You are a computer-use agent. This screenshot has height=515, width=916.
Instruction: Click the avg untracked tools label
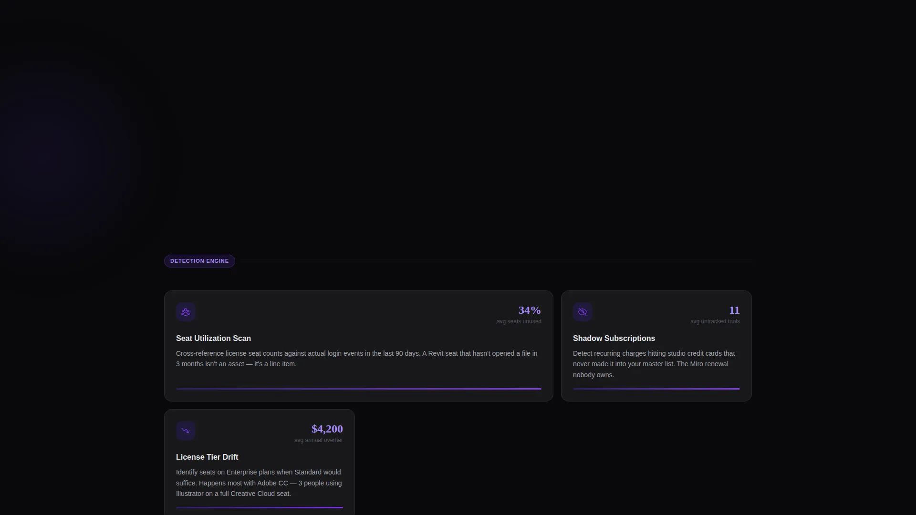coord(715,321)
